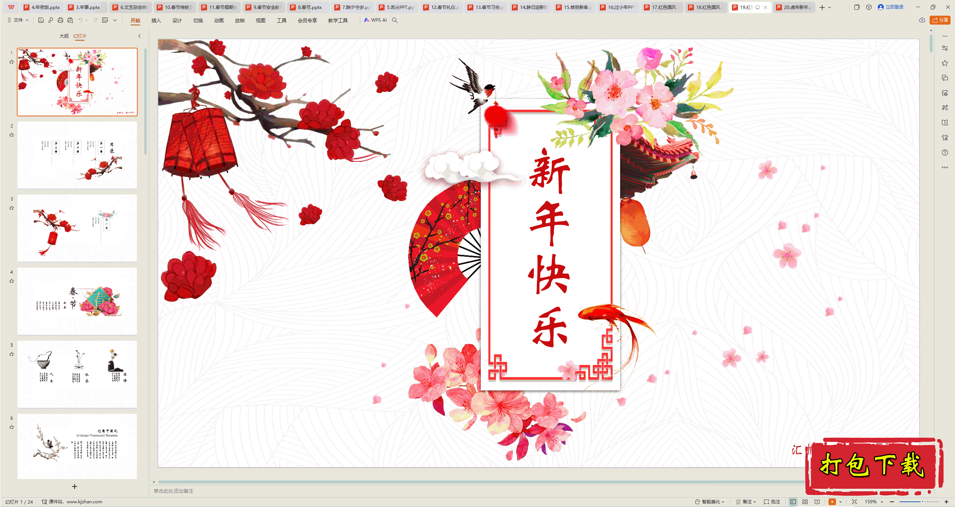This screenshot has height=507, width=955.
Task: Open the 文件 menu dropdown
Action: point(18,20)
